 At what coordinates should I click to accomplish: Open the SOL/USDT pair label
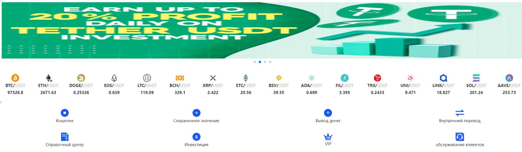[x=476, y=85]
